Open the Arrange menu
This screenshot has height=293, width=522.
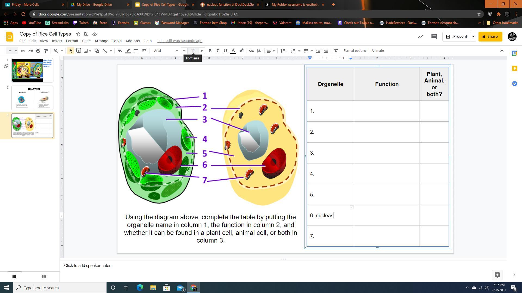(x=101, y=41)
